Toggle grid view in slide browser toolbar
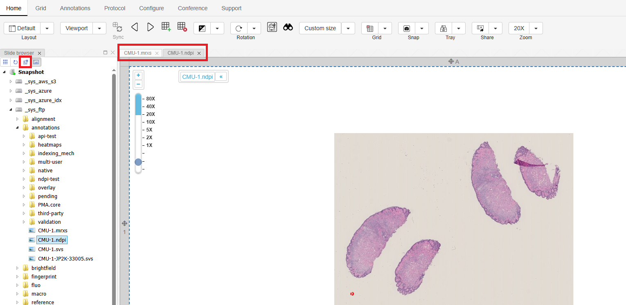The height and width of the screenshot is (305, 626). pyautogui.click(x=5, y=62)
